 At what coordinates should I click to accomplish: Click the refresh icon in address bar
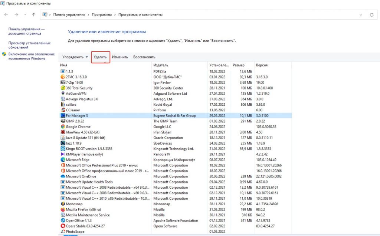371,15
